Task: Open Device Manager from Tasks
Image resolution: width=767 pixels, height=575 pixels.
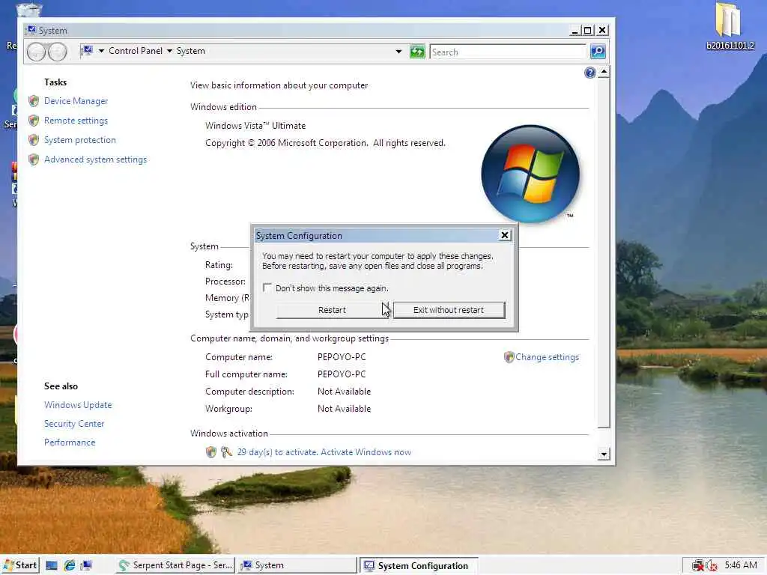Action: [76, 101]
